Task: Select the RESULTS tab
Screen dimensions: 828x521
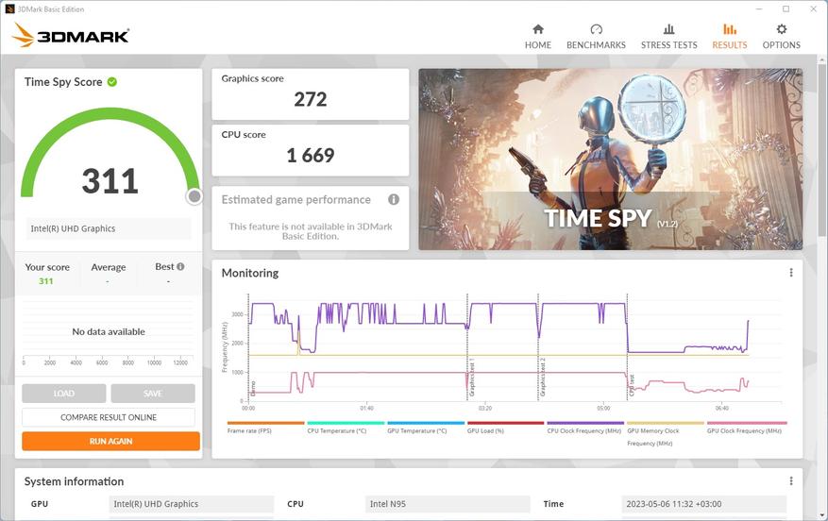Action: coord(729,37)
